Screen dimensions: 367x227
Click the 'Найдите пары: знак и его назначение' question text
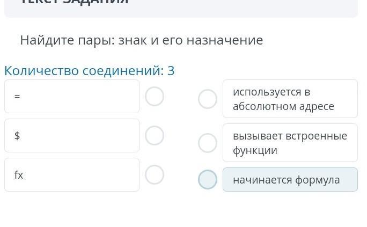(142, 40)
